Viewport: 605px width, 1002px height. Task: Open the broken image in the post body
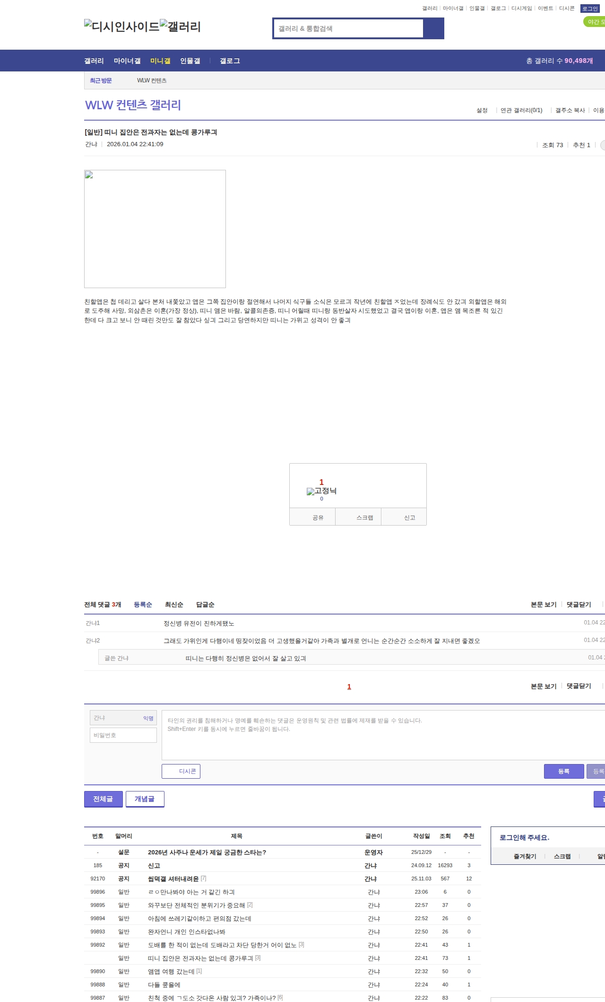pos(155,229)
